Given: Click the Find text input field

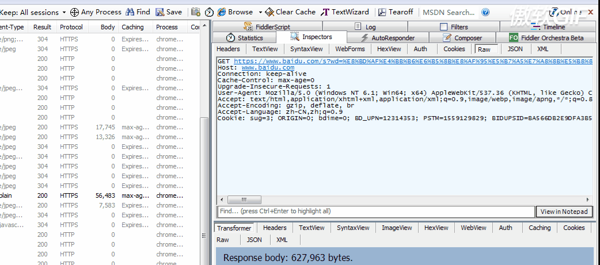Looking at the screenshot, I should point(375,212).
